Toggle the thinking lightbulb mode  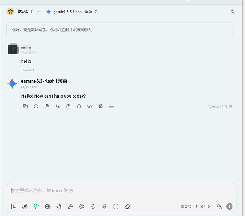point(36,206)
